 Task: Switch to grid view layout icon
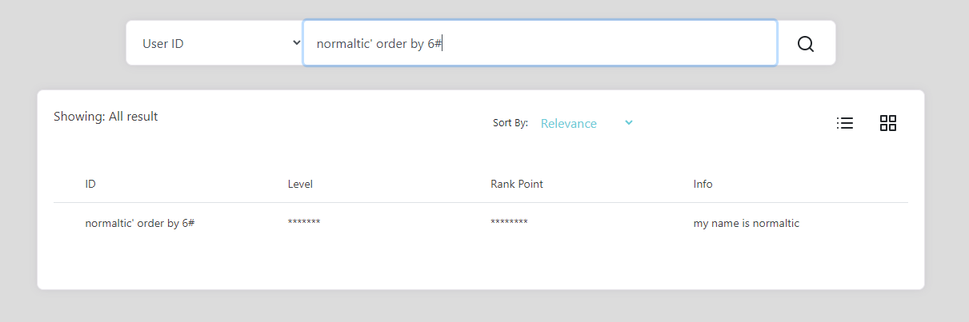[x=887, y=123]
